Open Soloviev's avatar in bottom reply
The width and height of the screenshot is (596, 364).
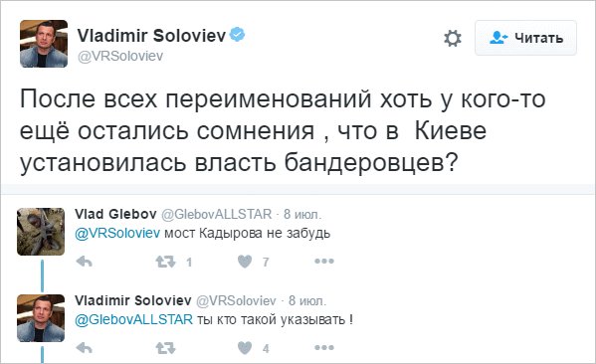pos(41,318)
